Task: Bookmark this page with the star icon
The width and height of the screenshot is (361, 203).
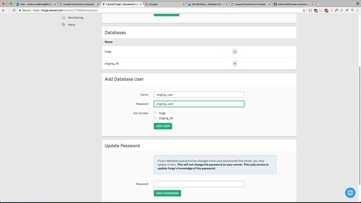Action: click(304, 10)
